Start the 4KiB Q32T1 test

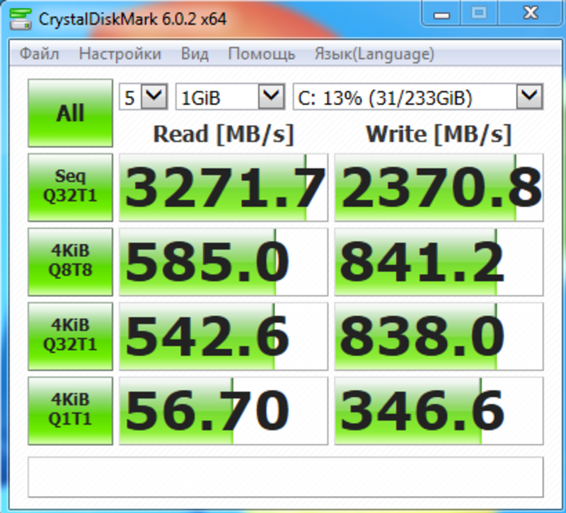click(x=70, y=336)
